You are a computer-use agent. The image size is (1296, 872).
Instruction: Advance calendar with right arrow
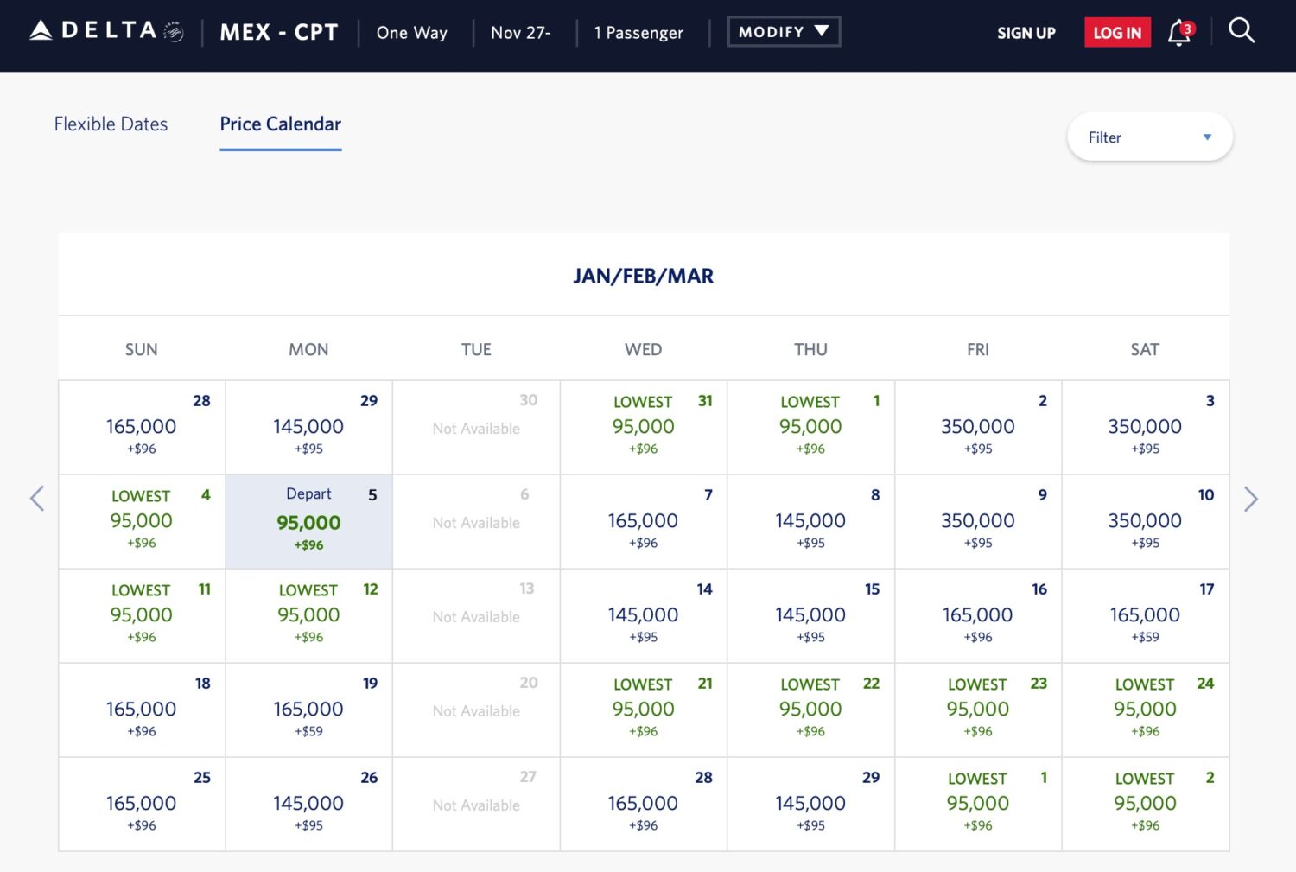(x=1250, y=499)
